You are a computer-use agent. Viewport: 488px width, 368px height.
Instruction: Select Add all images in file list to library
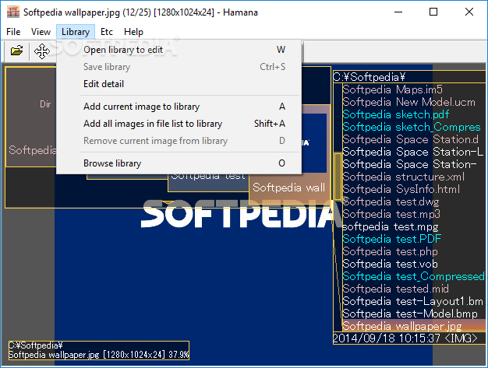click(179, 124)
